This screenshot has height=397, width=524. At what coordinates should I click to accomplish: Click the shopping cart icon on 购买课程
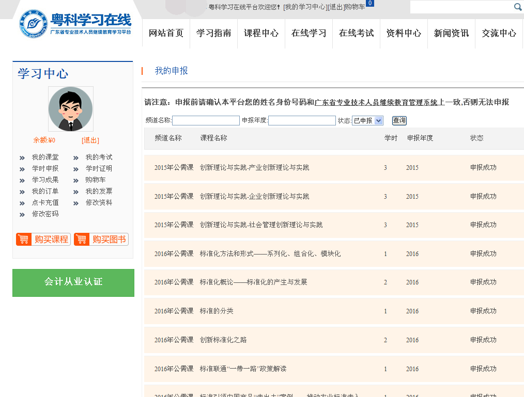click(24, 239)
